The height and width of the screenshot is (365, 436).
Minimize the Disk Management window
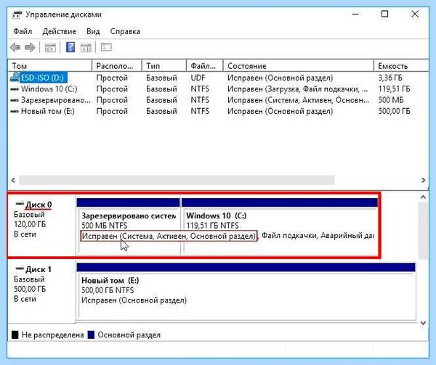point(355,14)
